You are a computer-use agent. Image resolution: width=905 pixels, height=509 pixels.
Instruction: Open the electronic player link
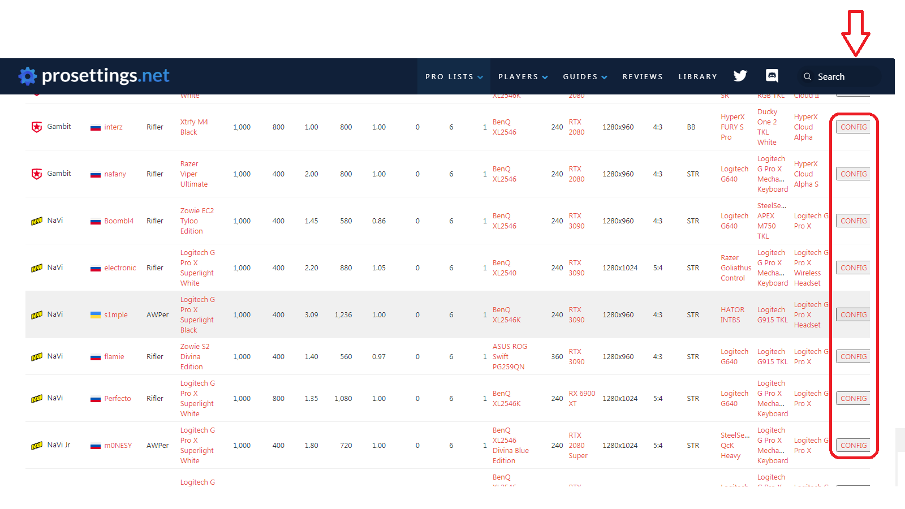[x=120, y=268]
